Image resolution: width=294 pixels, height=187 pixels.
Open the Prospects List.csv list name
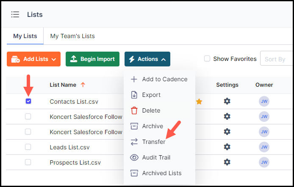[75, 162]
